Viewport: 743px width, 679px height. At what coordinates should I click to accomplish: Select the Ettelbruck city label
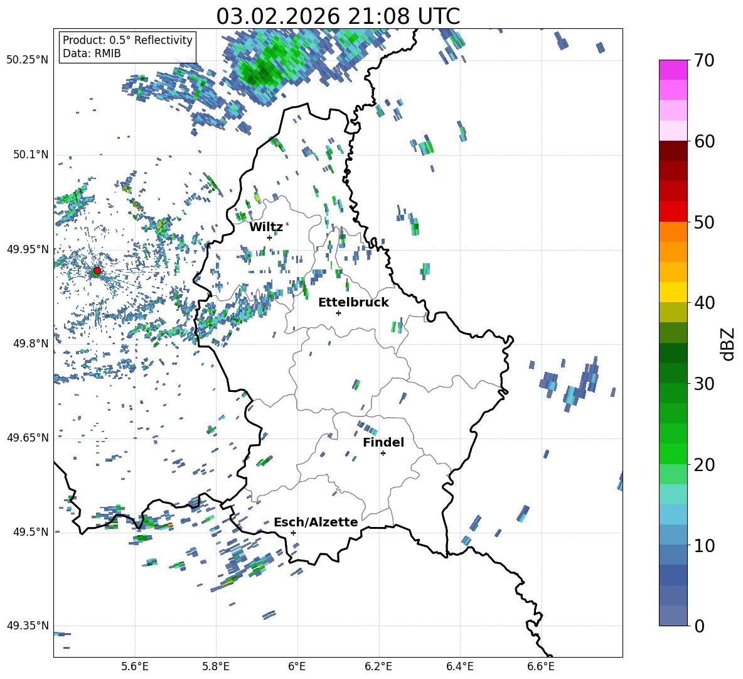353,302
